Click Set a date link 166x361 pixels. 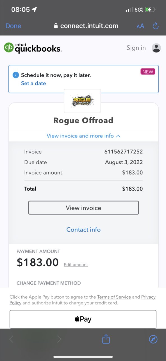[x=33, y=83]
